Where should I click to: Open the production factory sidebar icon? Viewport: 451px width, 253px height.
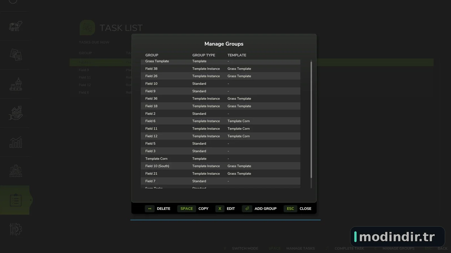coord(16,84)
